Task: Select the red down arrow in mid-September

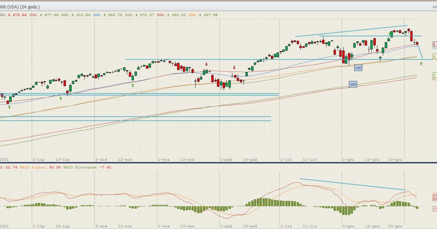Action: tap(206, 64)
